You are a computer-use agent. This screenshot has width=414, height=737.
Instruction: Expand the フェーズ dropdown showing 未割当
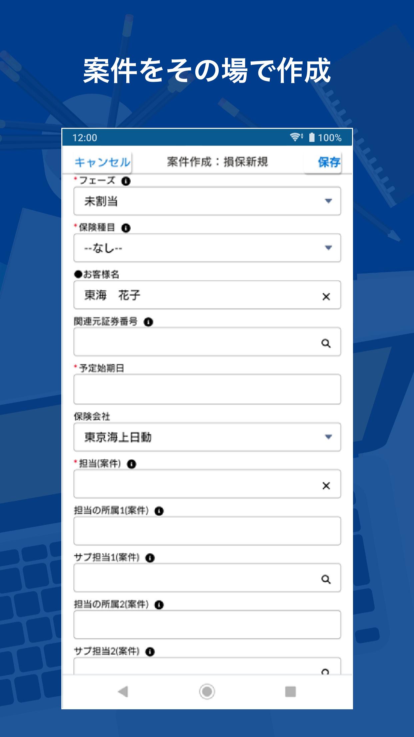pyautogui.click(x=207, y=201)
